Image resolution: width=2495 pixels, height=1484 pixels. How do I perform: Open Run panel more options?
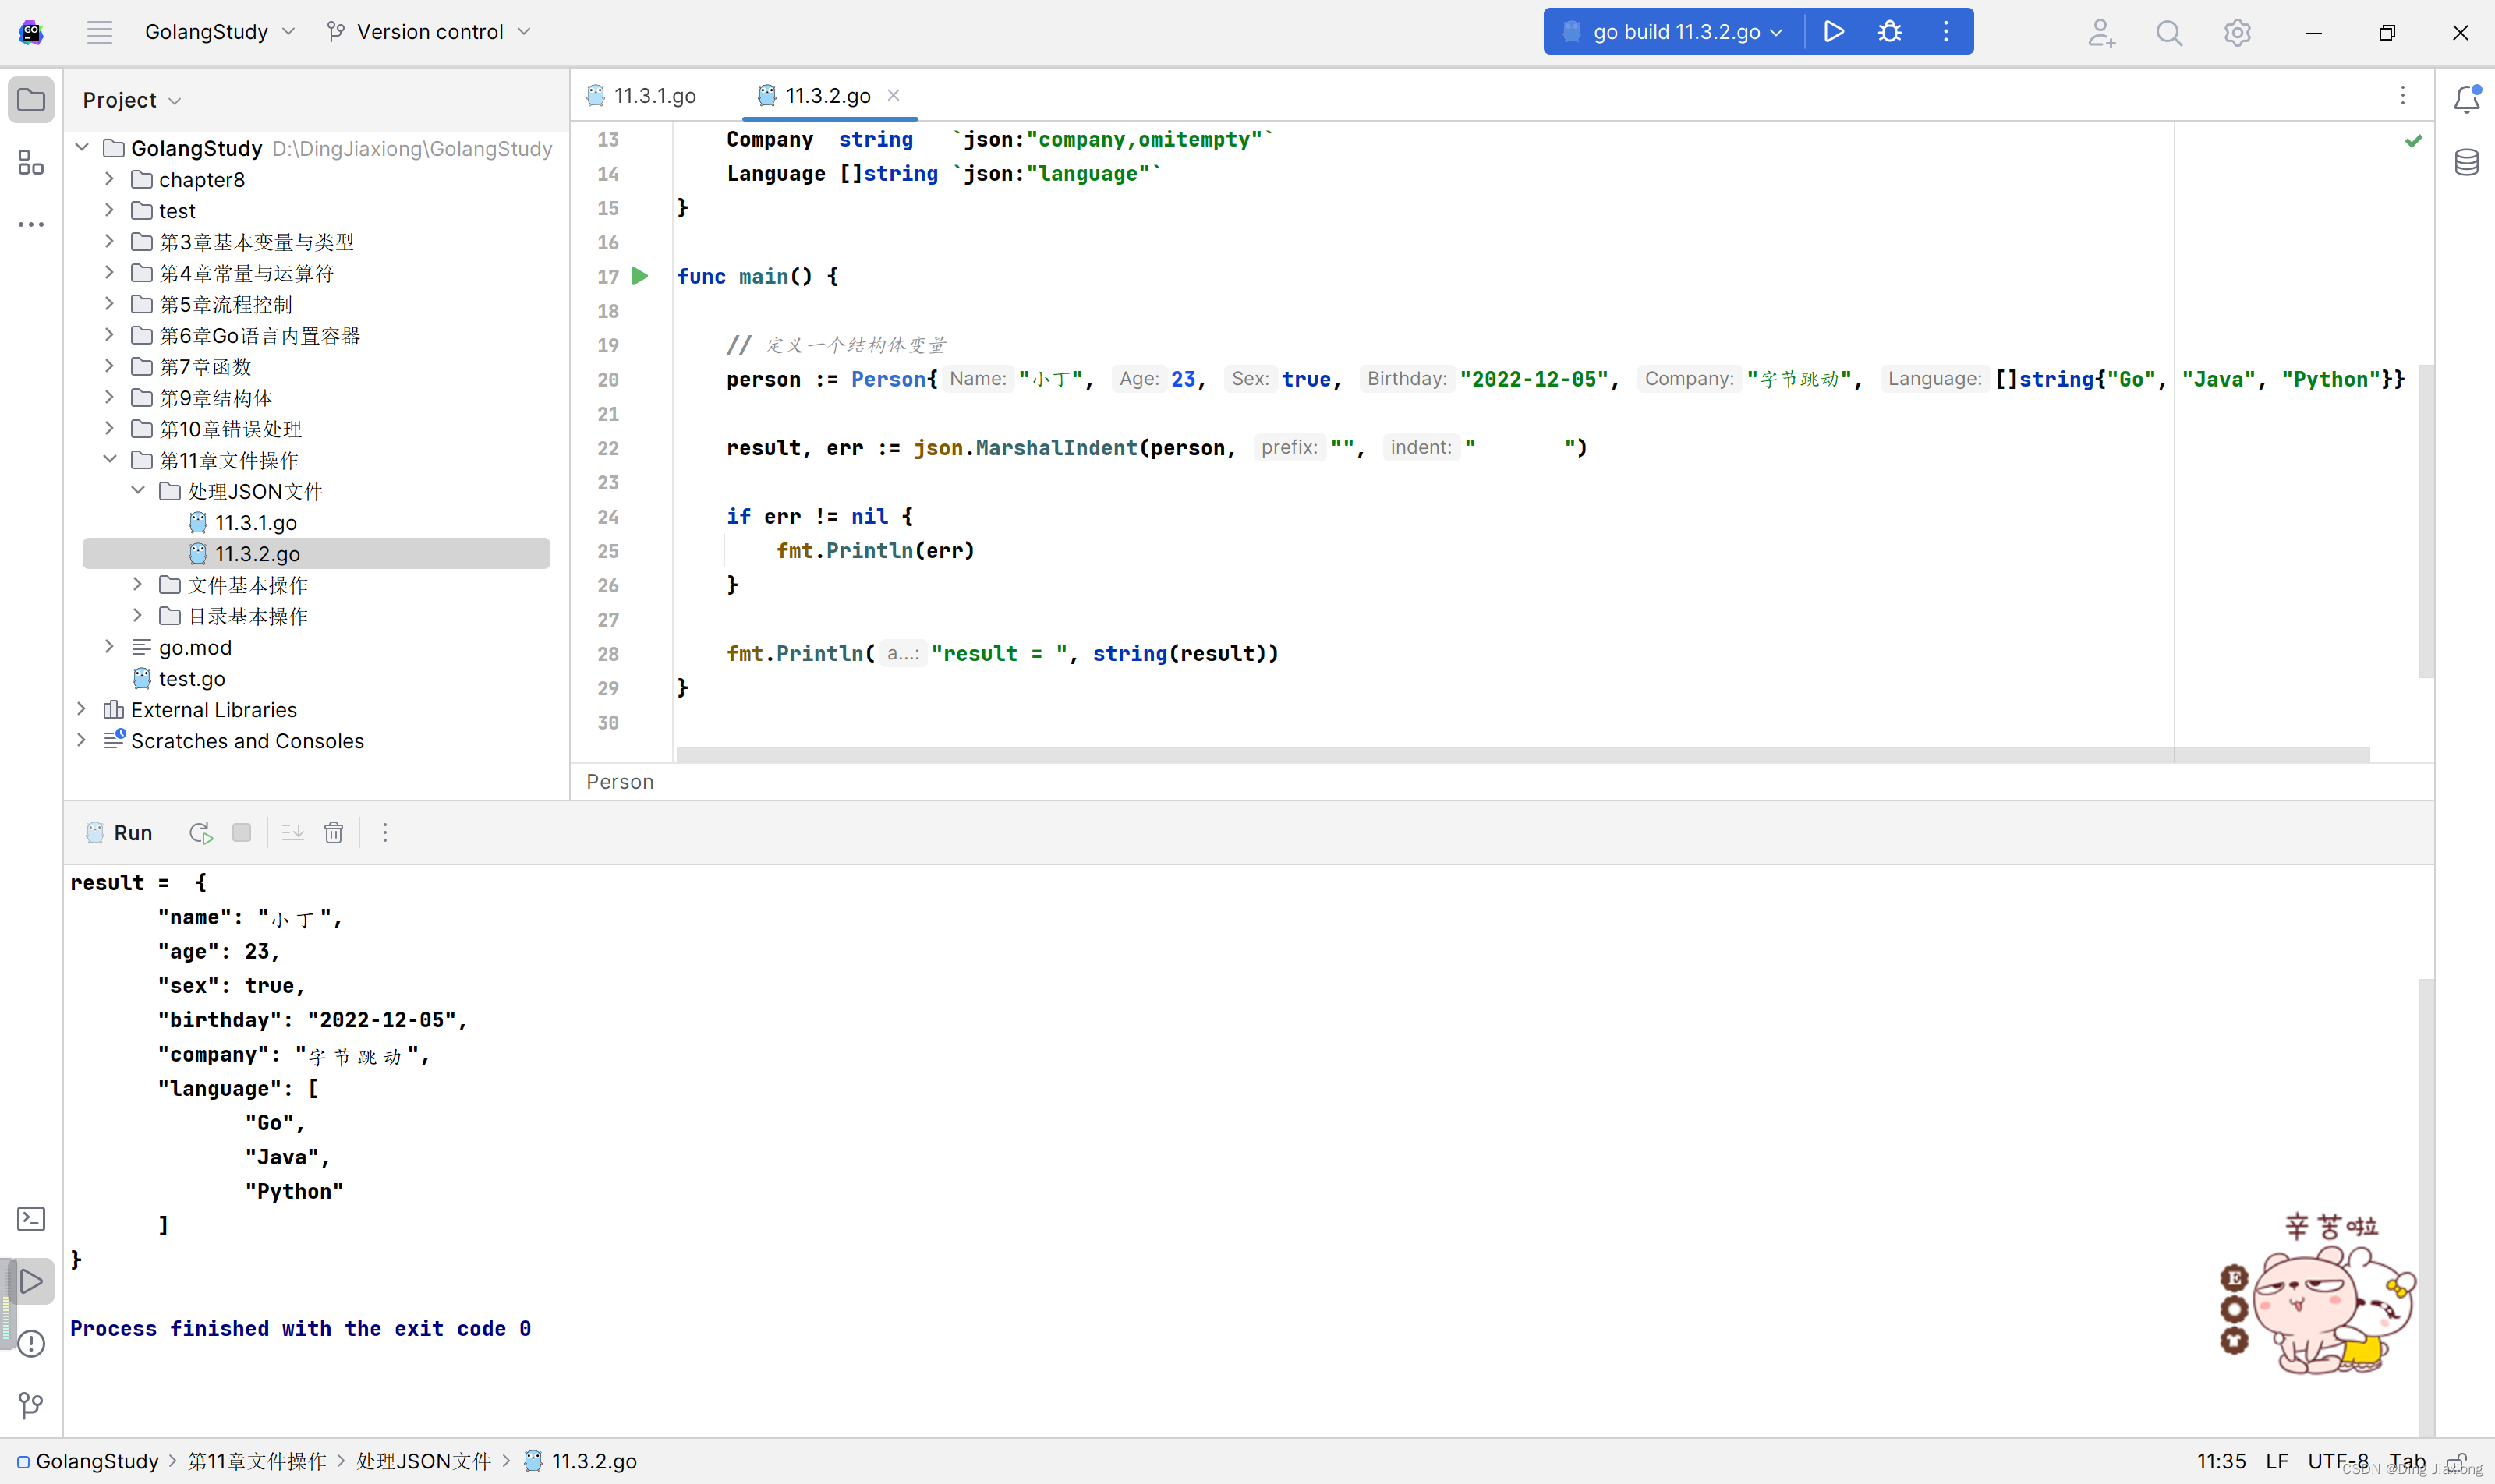384,832
